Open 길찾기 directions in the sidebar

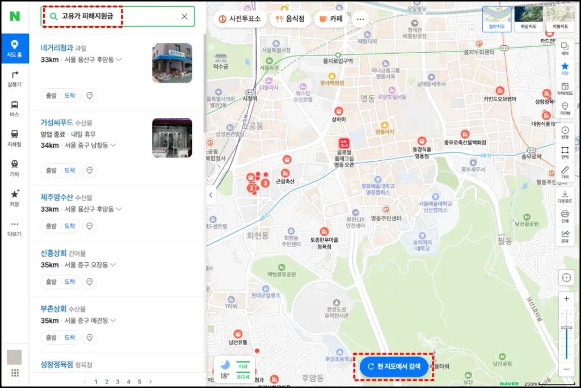pos(14,79)
